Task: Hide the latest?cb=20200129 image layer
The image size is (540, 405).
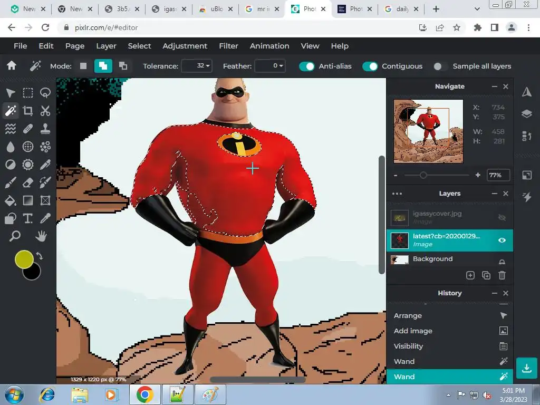Action: [502, 240]
